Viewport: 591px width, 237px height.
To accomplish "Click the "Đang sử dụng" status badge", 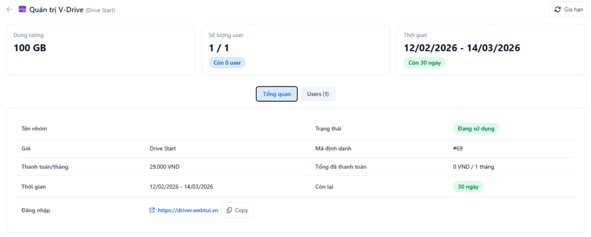I will (476, 129).
